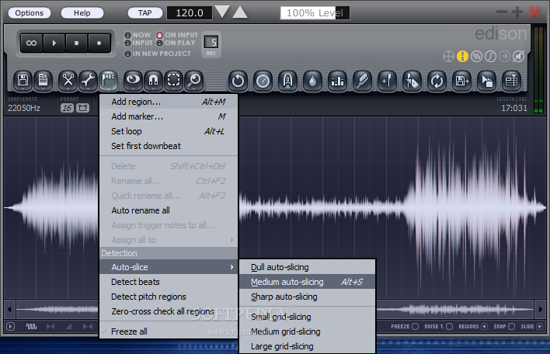Click the Loop tuner circular arrows icon
Image resolution: width=550 pixels, height=354 pixels.
click(437, 82)
